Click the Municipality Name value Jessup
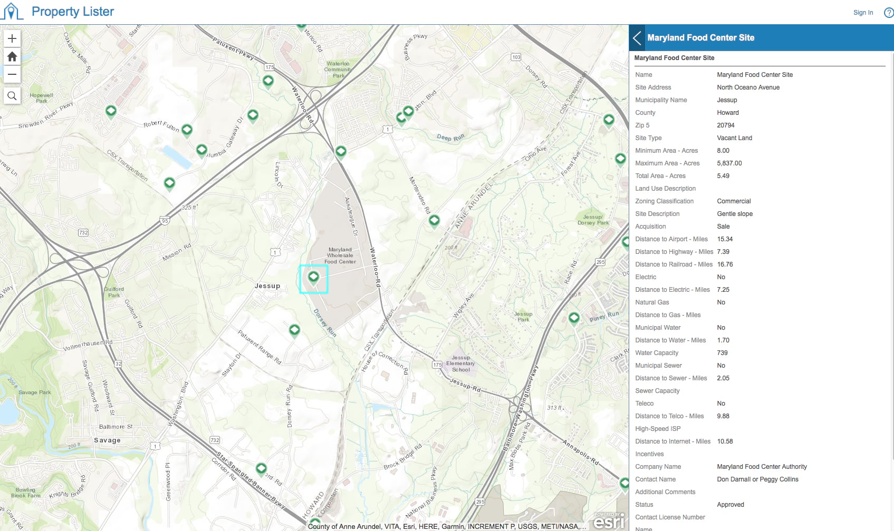The height and width of the screenshot is (531, 894). click(x=727, y=100)
